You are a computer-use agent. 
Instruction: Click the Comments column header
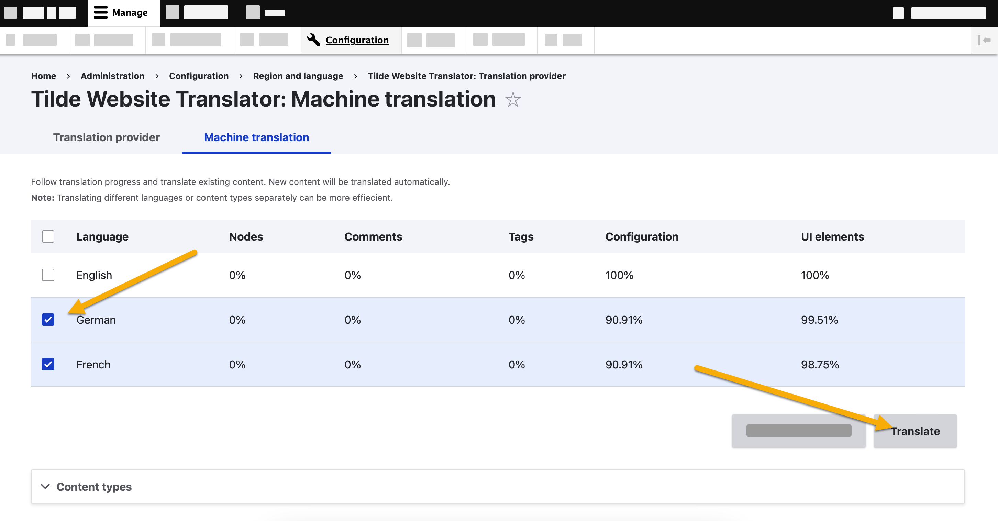click(373, 237)
